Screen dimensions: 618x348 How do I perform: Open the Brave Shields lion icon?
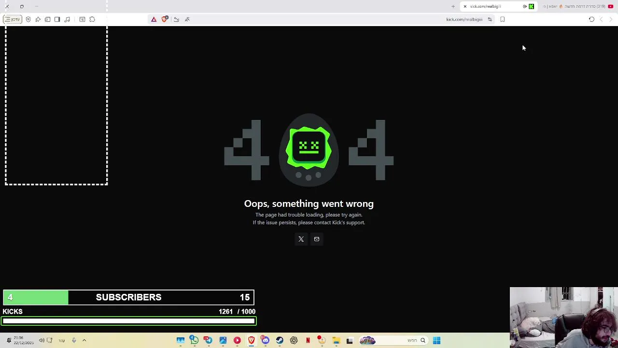(165, 19)
